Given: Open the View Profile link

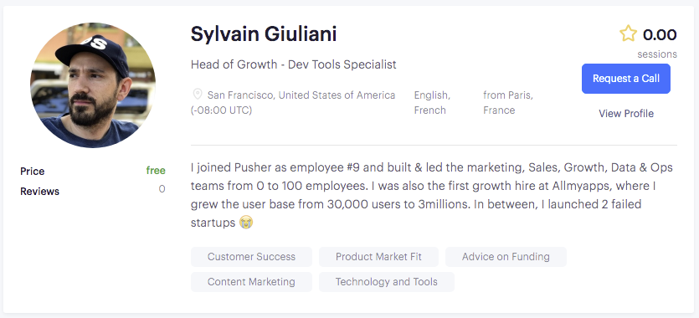Looking at the screenshot, I should click(x=626, y=114).
